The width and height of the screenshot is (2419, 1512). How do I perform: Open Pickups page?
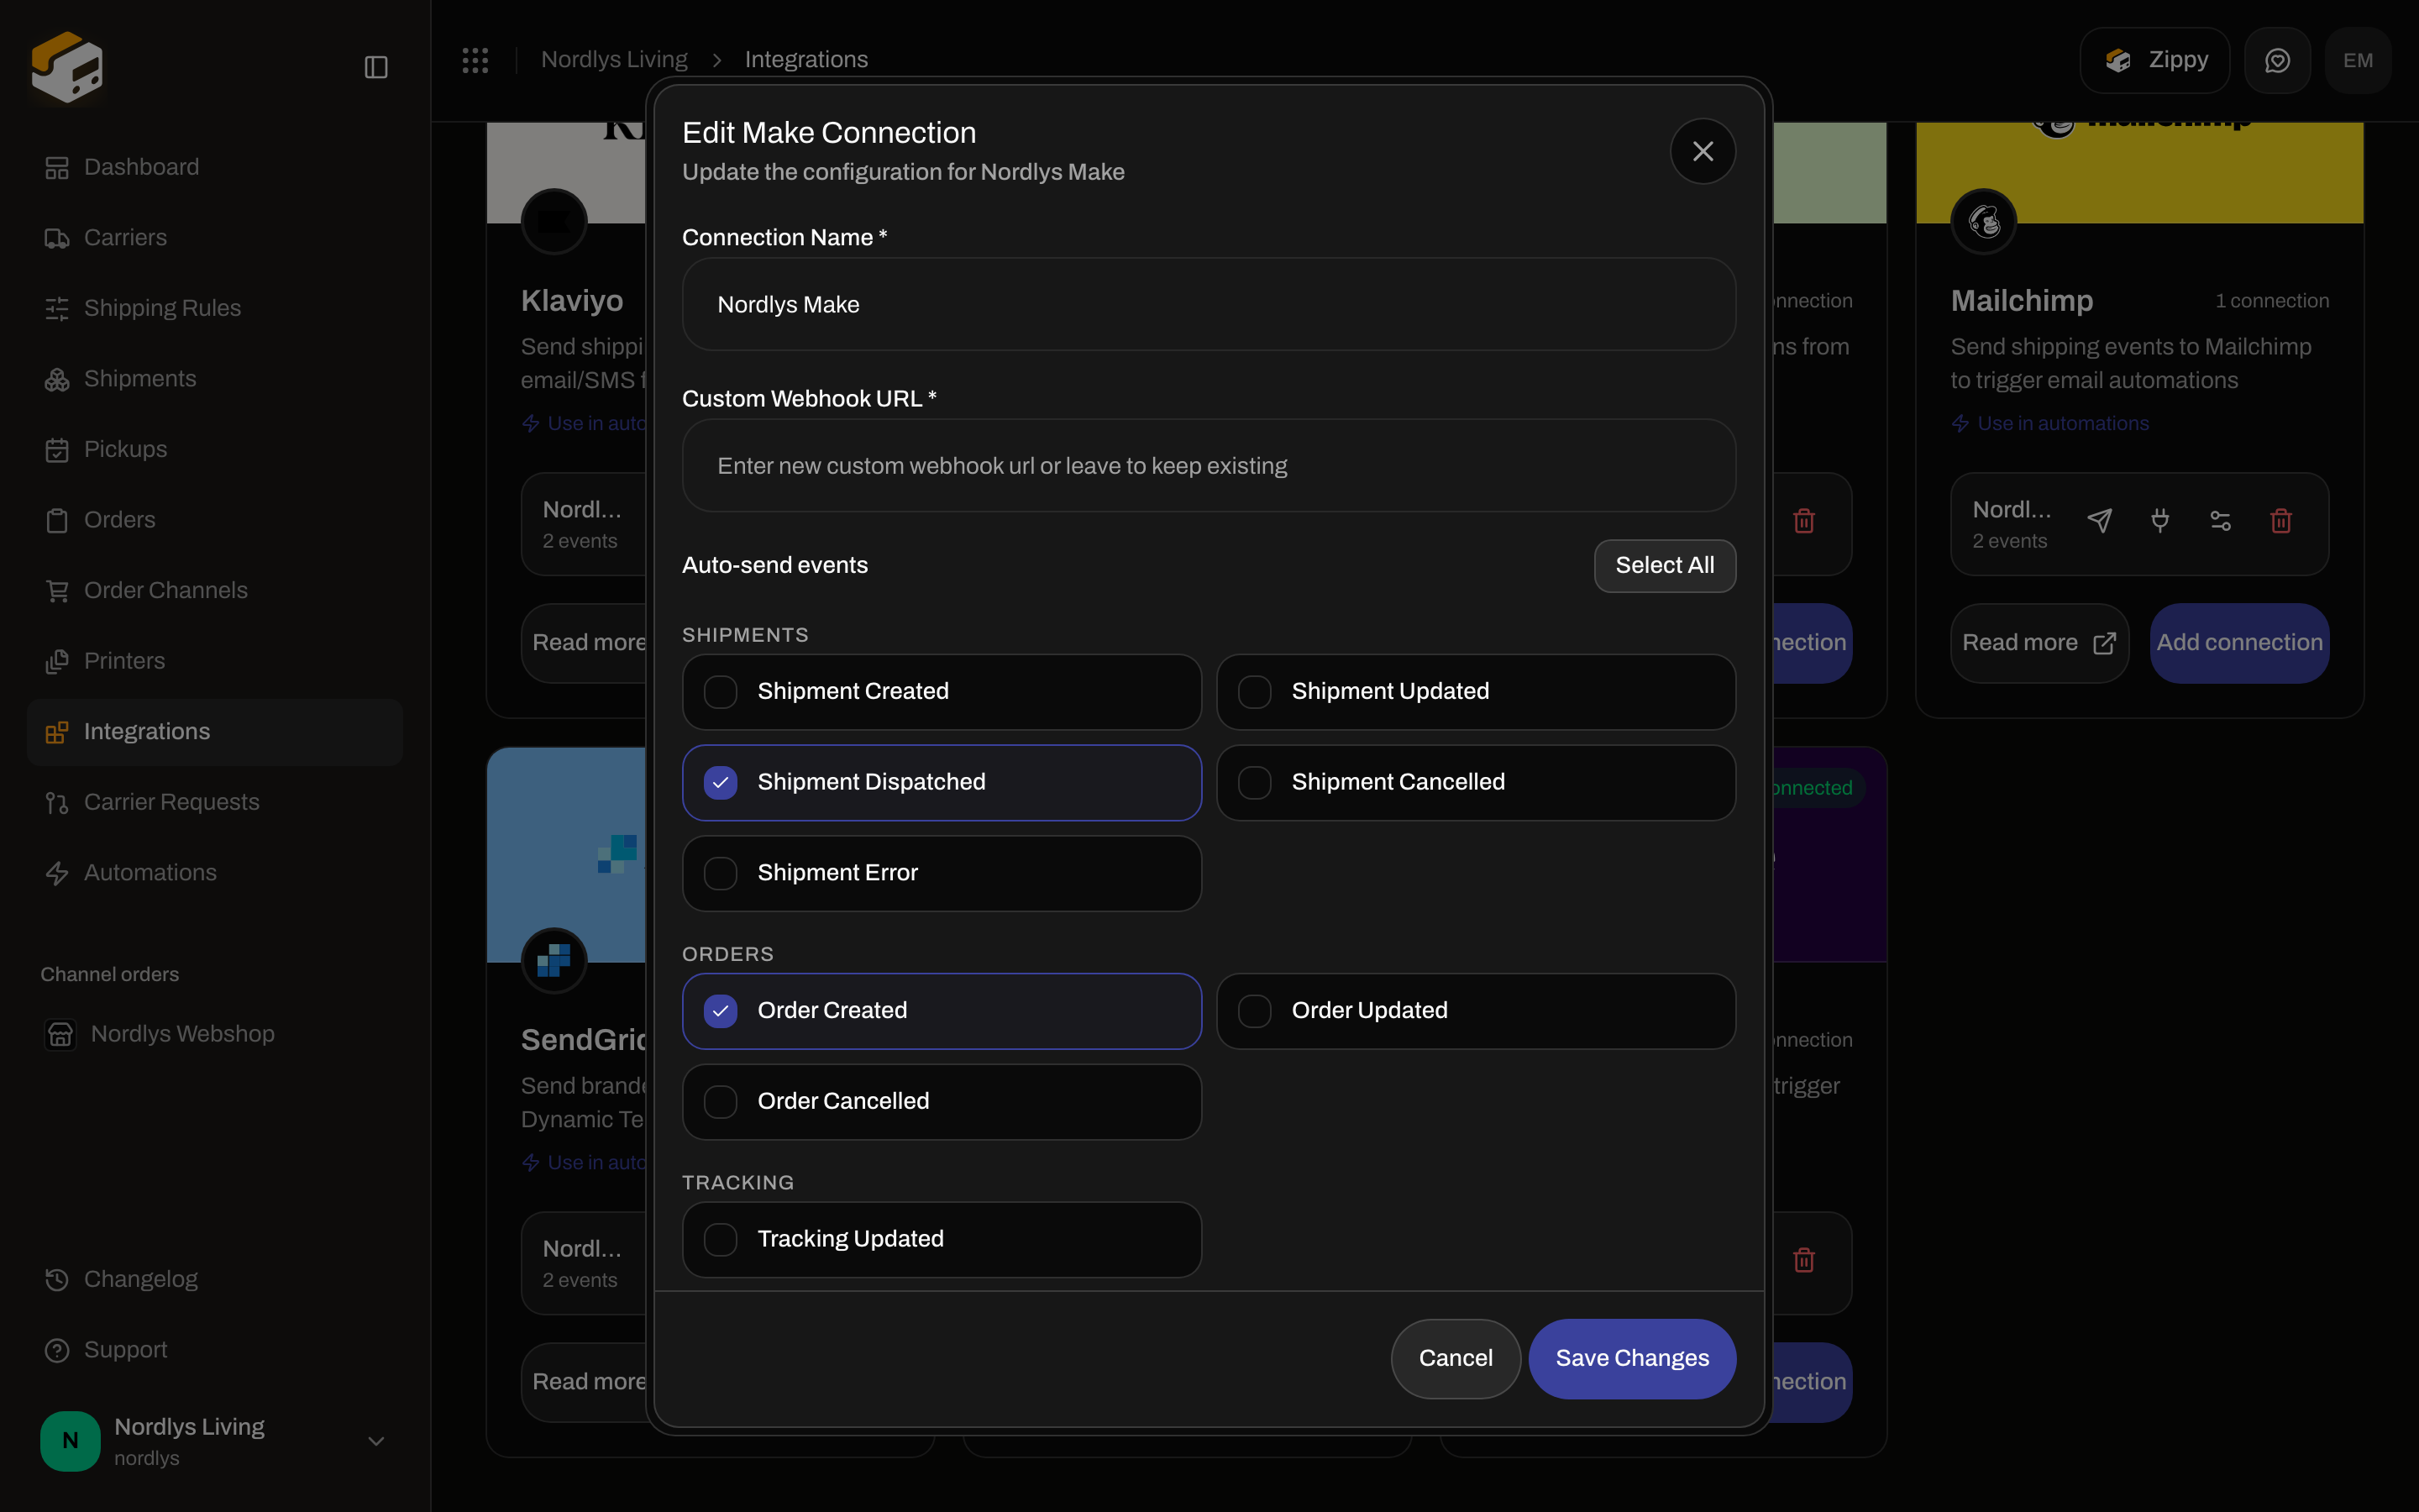215,449
